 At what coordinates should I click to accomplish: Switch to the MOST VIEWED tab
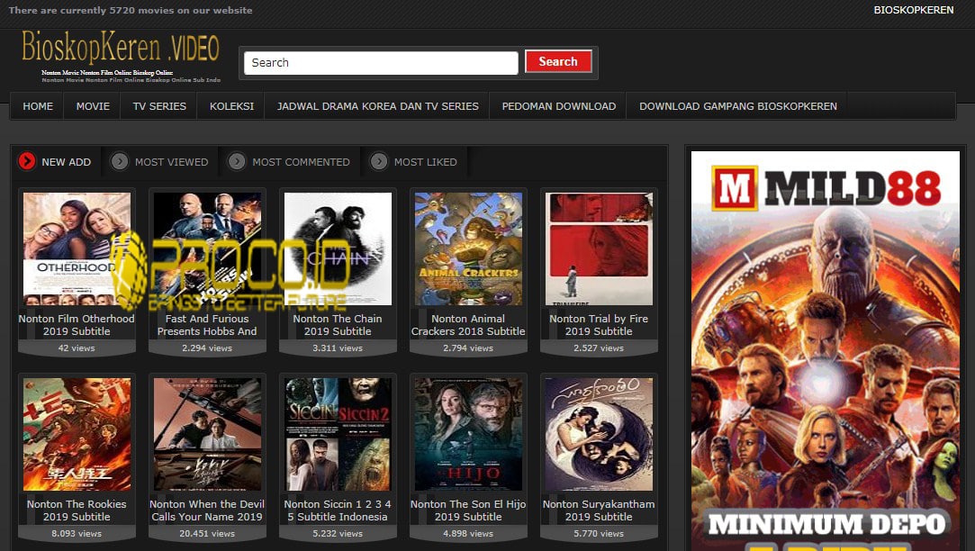(x=169, y=161)
